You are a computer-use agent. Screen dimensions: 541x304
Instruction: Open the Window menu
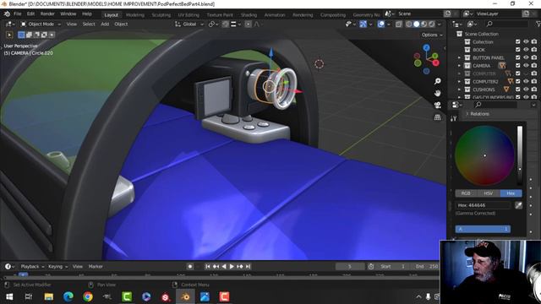(x=68, y=14)
